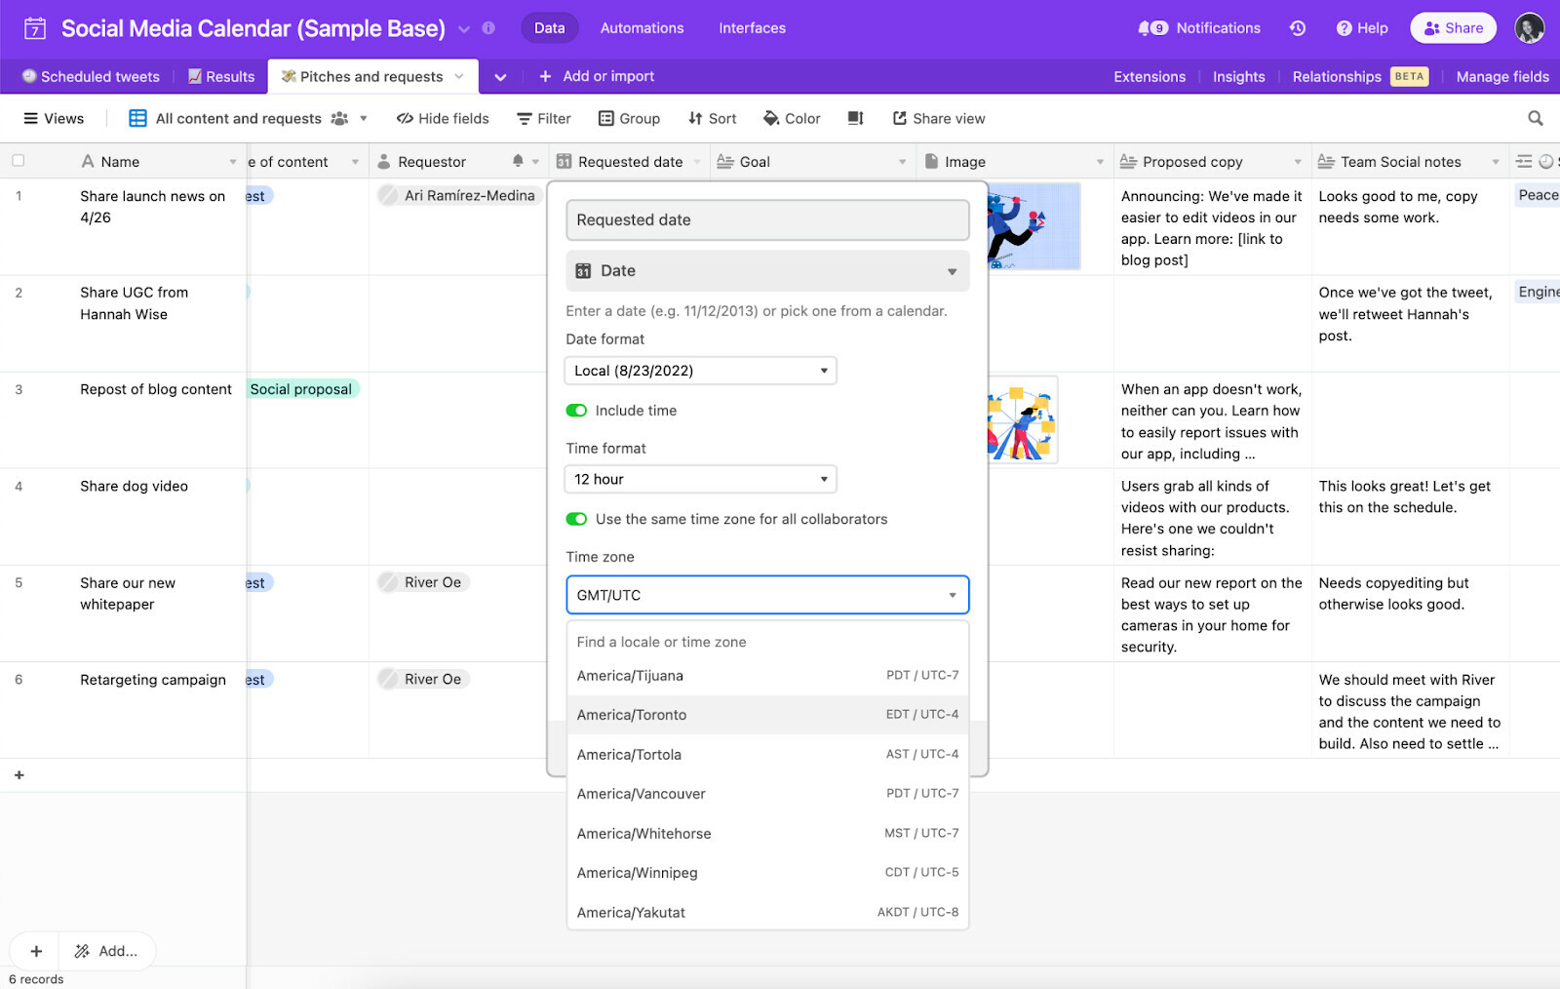Image resolution: width=1560 pixels, height=989 pixels.
Task: Open Insights
Action: click(1238, 77)
